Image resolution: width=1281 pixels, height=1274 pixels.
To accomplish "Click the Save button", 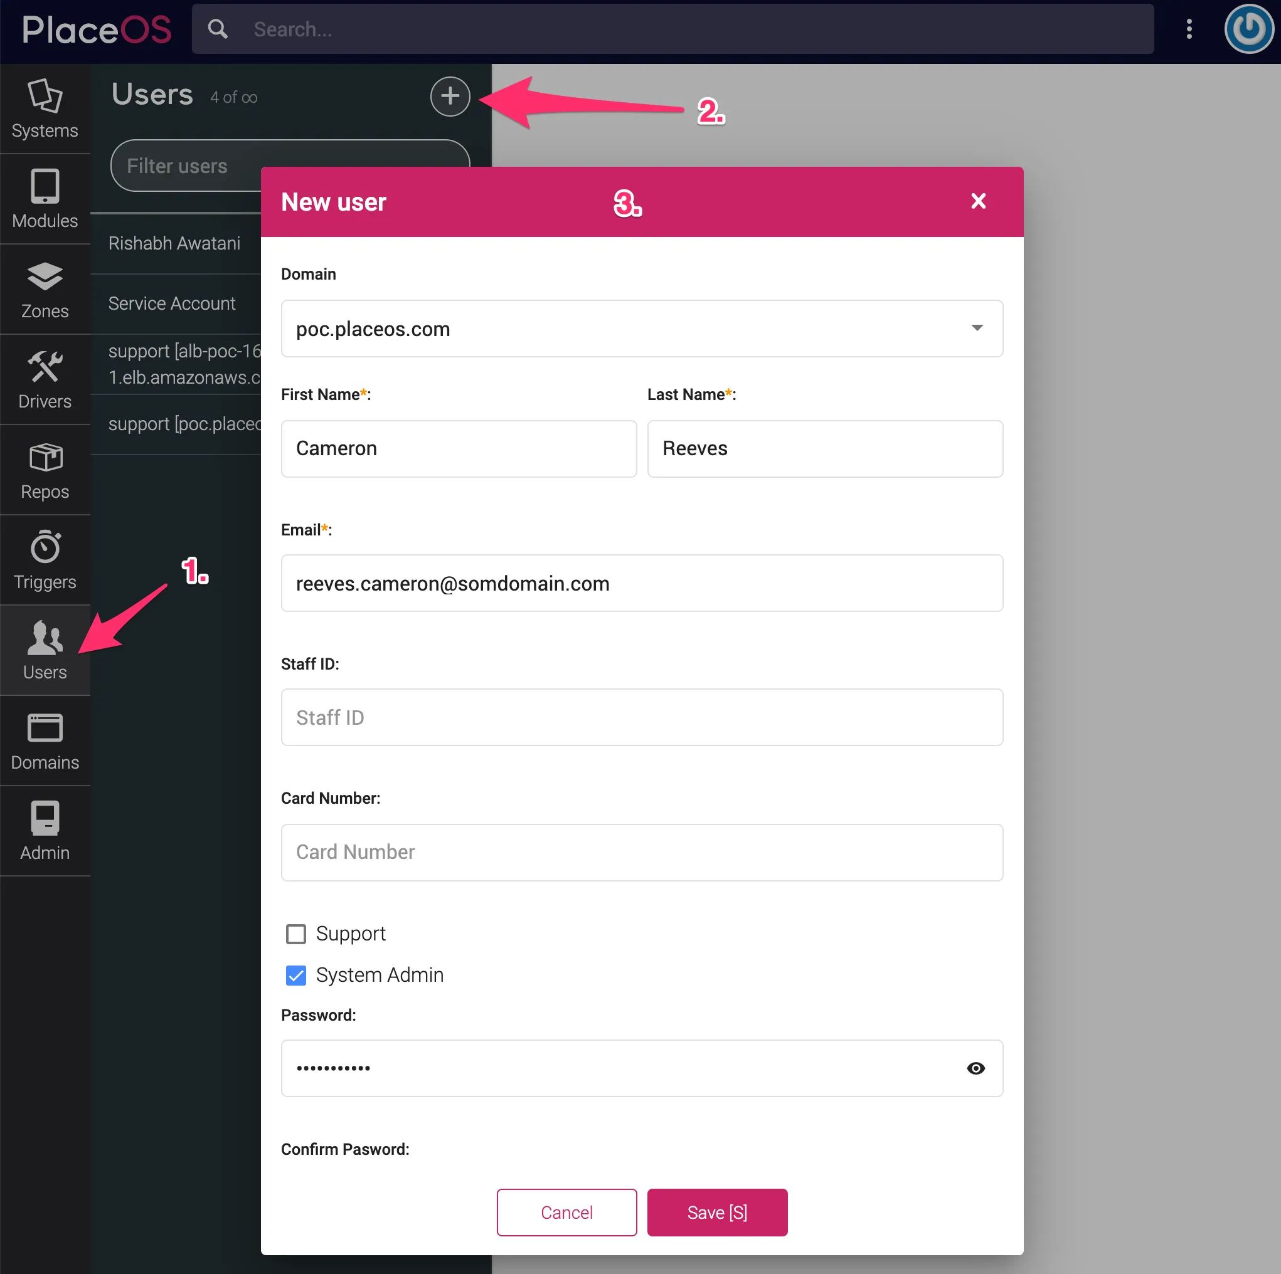I will pos(717,1213).
